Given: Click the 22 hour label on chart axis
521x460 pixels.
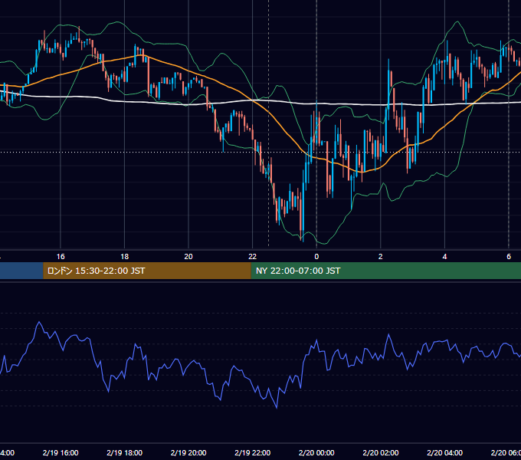Looking at the screenshot, I should 253,257.
